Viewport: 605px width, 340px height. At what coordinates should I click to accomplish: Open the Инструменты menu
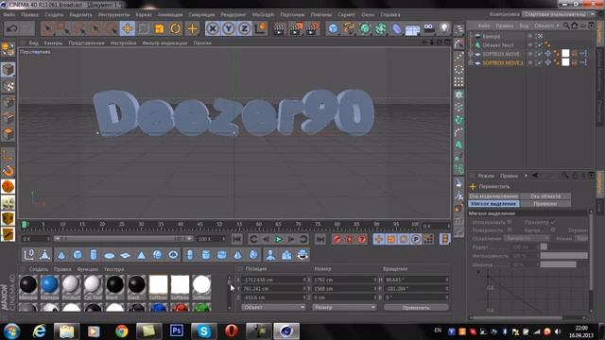tap(113, 15)
